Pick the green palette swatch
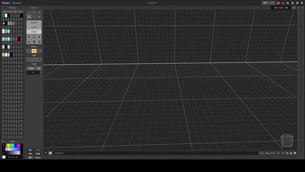The width and height of the screenshot is (305, 172). [3, 15]
